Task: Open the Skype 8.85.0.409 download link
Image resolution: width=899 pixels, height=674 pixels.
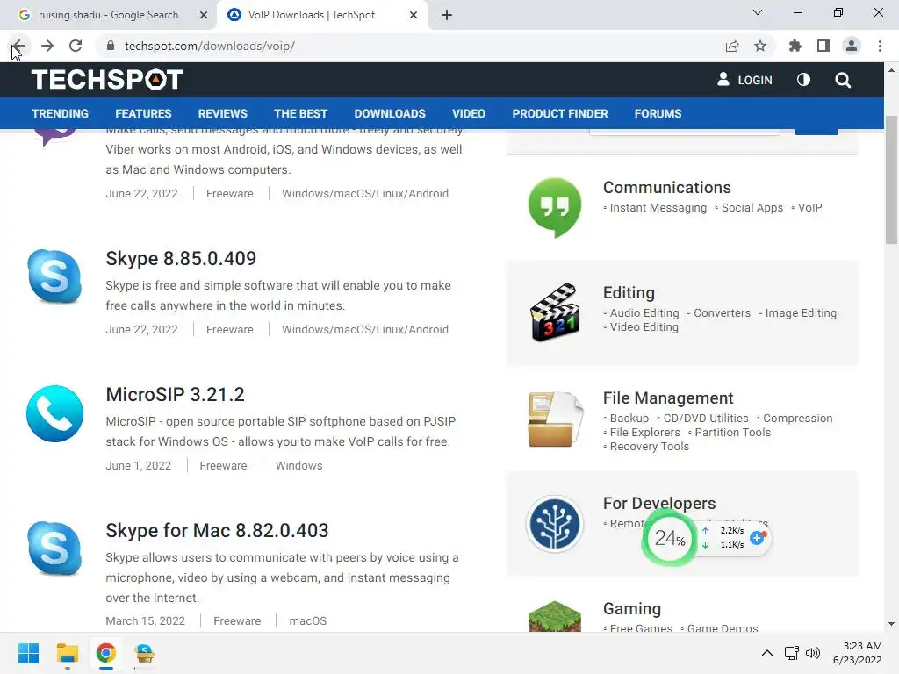Action: (181, 259)
